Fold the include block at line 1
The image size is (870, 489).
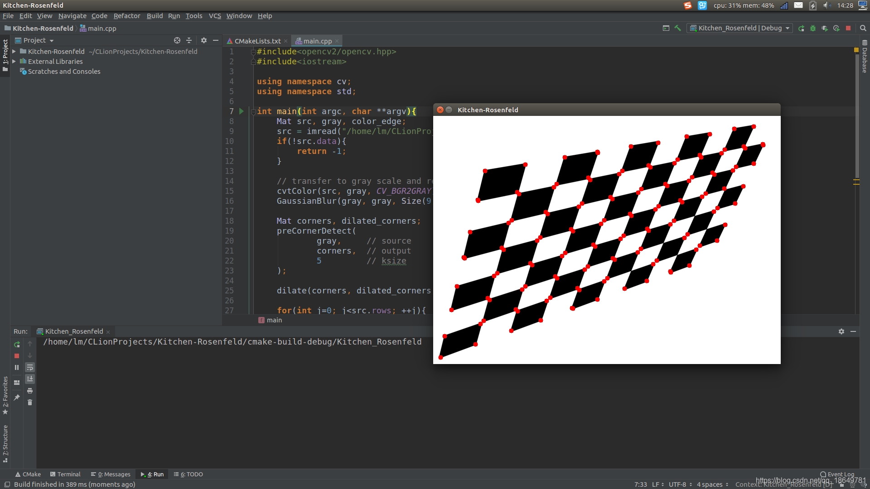click(253, 52)
